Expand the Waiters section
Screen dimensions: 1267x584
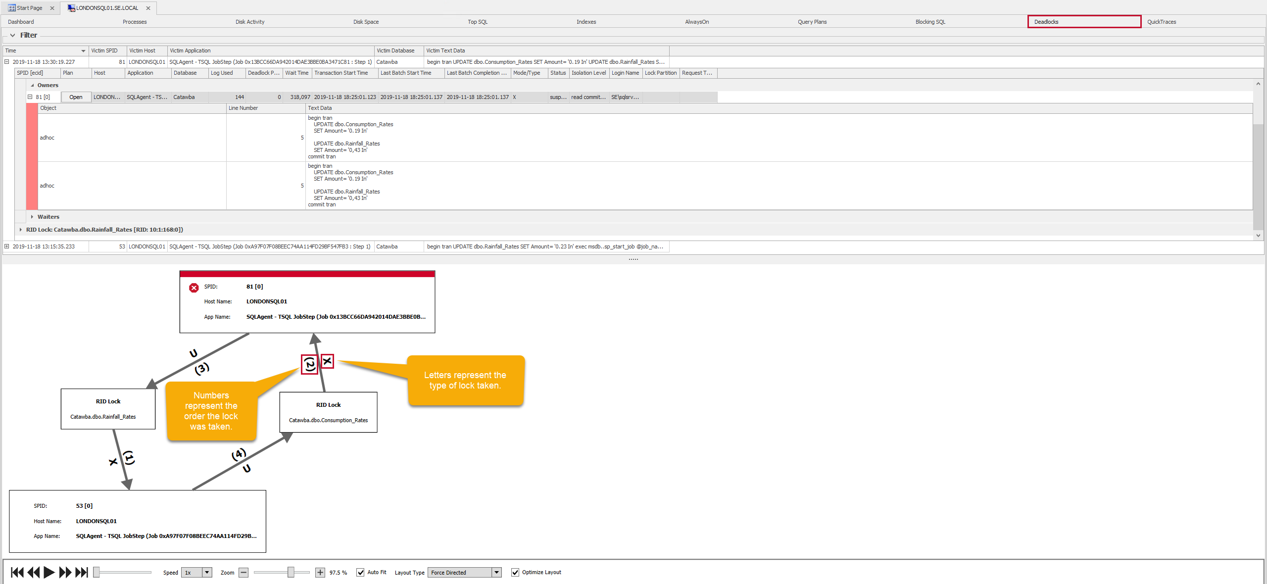pyautogui.click(x=32, y=216)
